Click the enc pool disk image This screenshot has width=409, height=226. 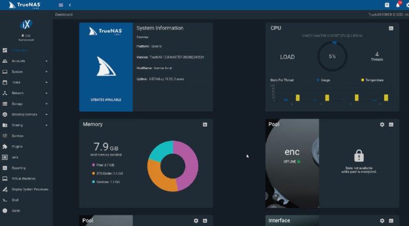click(292, 163)
